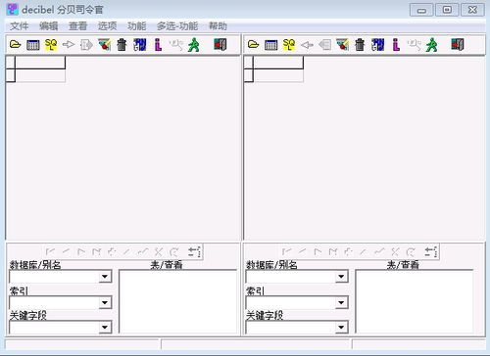490x356 pixels.
Task: Click the table grid icon in right toolbar
Action: coord(270,45)
